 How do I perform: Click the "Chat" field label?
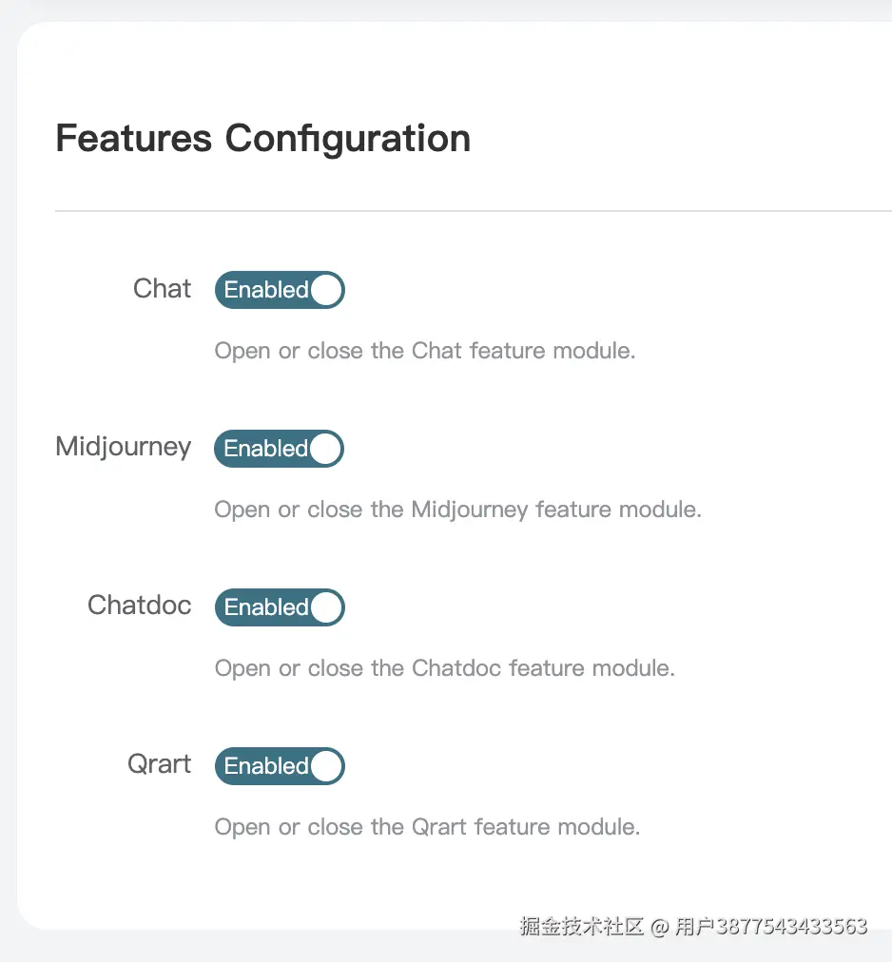click(x=162, y=289)
